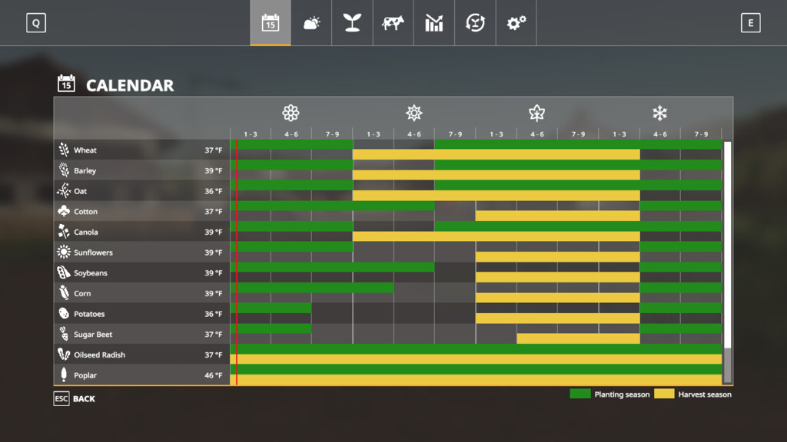Open the crop rotation tab

(x=475, y=23)
